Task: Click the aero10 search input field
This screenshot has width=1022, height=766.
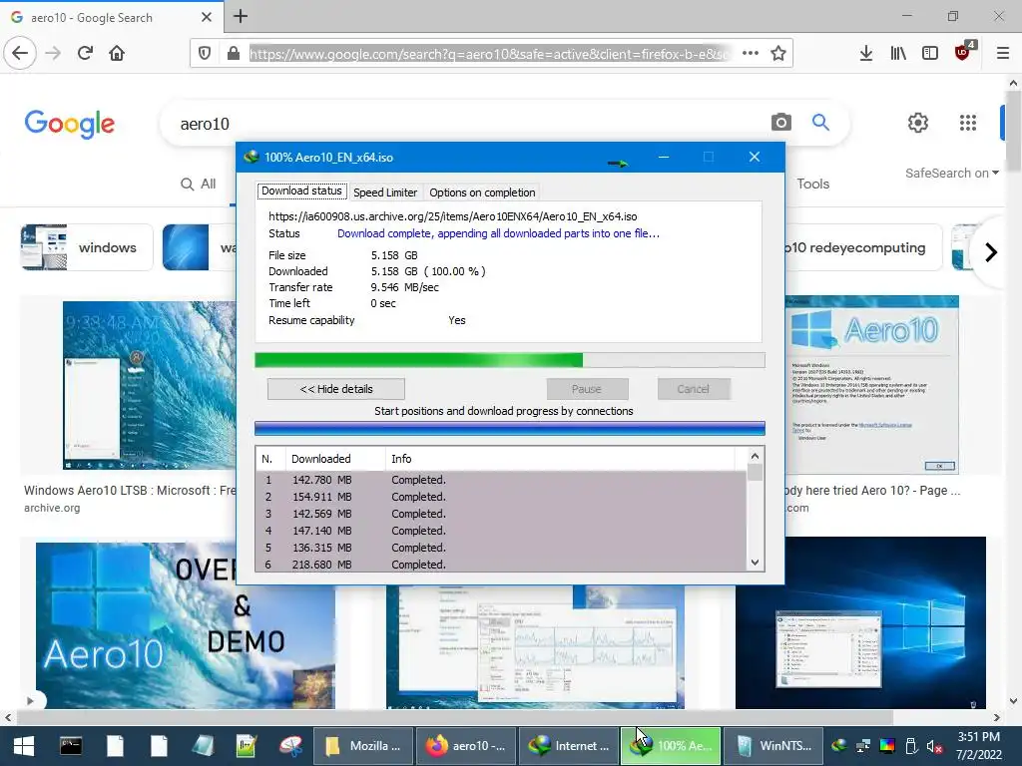Action: [469, 124]
